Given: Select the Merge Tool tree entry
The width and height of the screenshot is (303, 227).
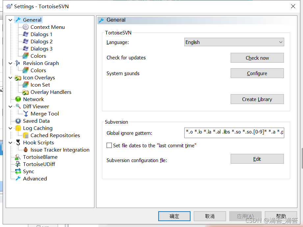Looking at the screenshot, I should [x=45, y=114].
